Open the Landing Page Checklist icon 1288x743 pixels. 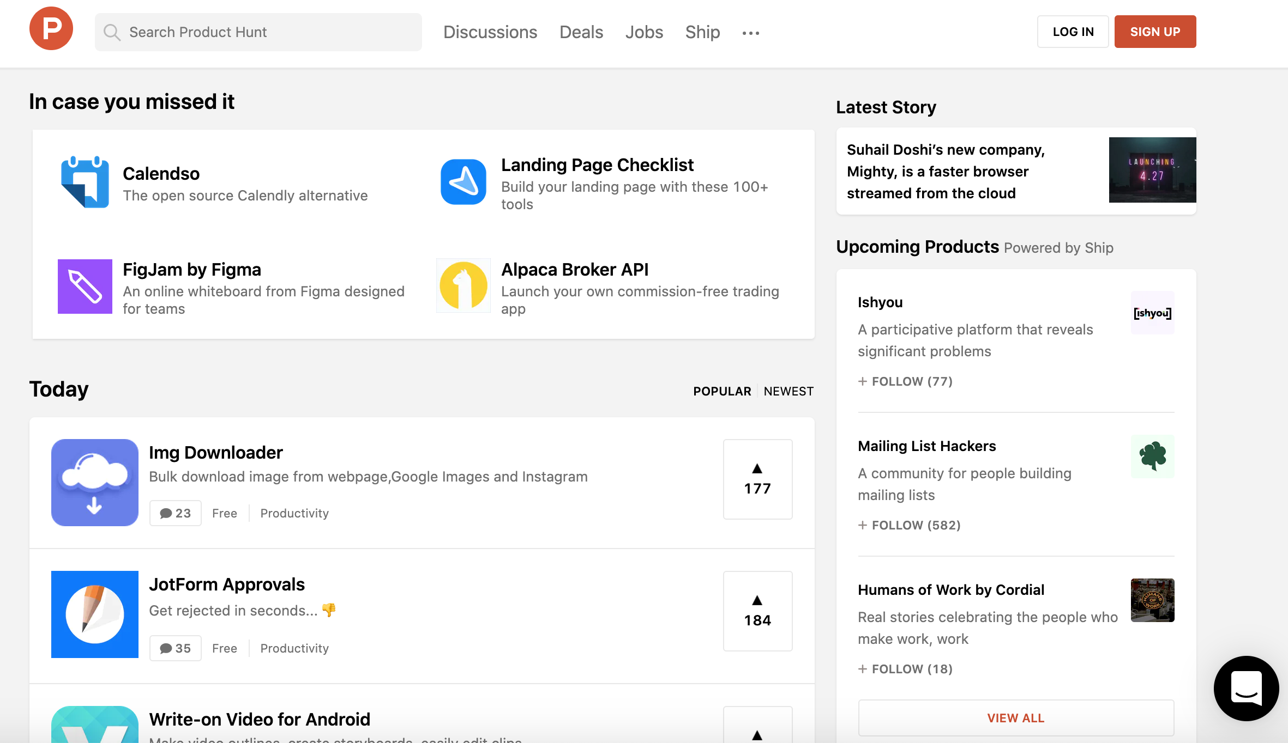(463, 182)
